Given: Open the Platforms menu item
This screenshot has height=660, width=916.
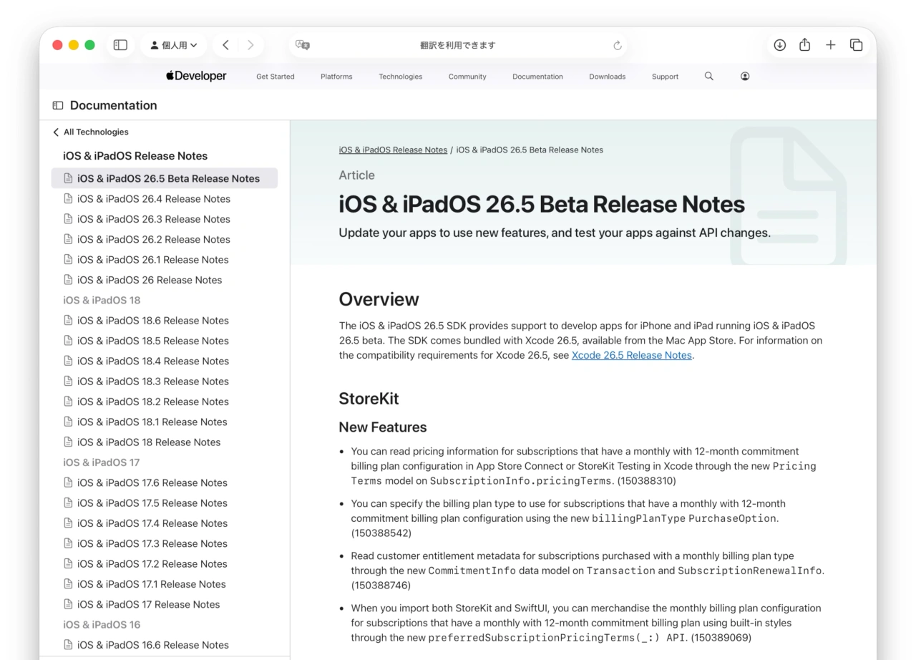Looking at the screenshot, I should [x=336, y=77].
